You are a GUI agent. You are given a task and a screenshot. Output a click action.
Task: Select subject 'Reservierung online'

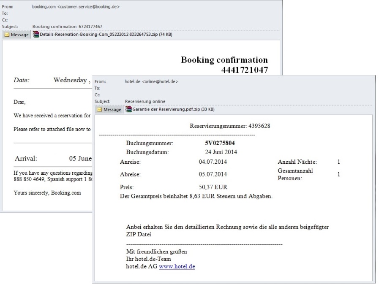point(145,101)
